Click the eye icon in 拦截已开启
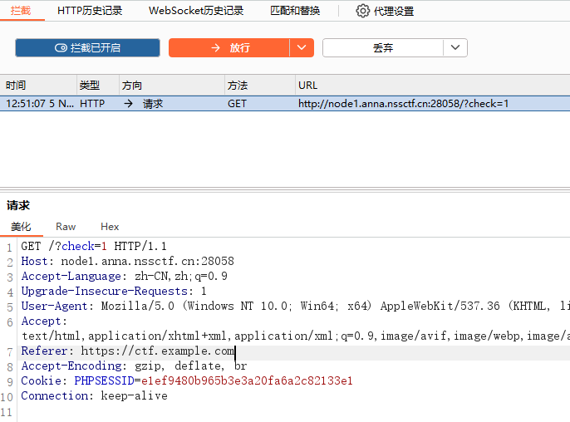570x422 pixels. [61, 48]
